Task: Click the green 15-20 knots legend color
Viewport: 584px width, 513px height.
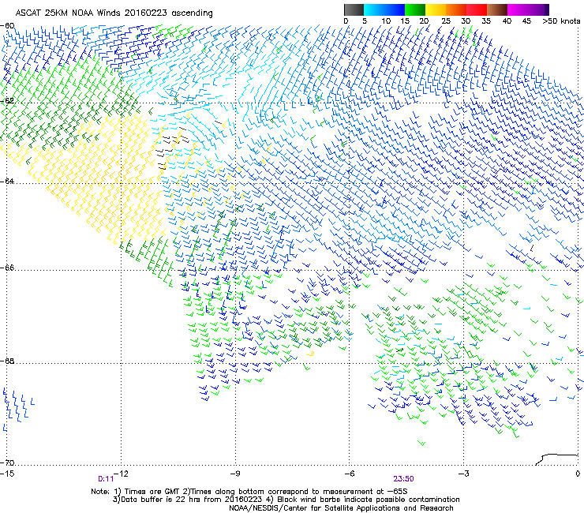Action: [x=415, y=9]
